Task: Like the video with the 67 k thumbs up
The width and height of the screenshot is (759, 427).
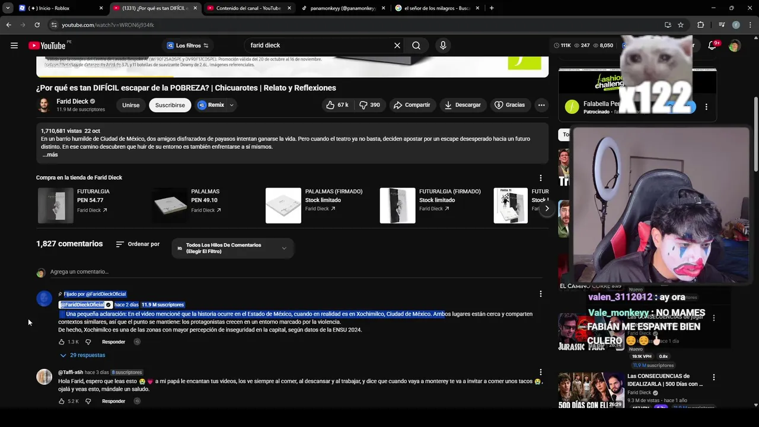Action: pyautogui.click(x=337, y=105)
